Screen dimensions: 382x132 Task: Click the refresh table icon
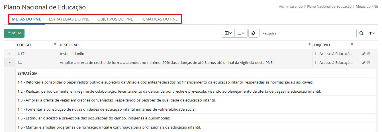(x=253, y=33)
